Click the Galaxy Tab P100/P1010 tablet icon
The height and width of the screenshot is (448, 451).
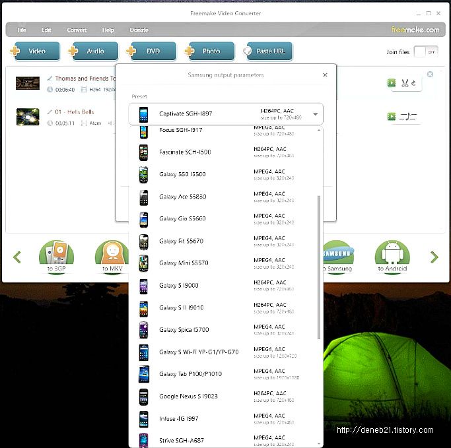point(144,374)
